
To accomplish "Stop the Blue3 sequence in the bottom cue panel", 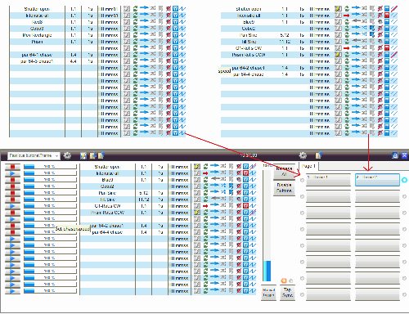I will 12,180.
